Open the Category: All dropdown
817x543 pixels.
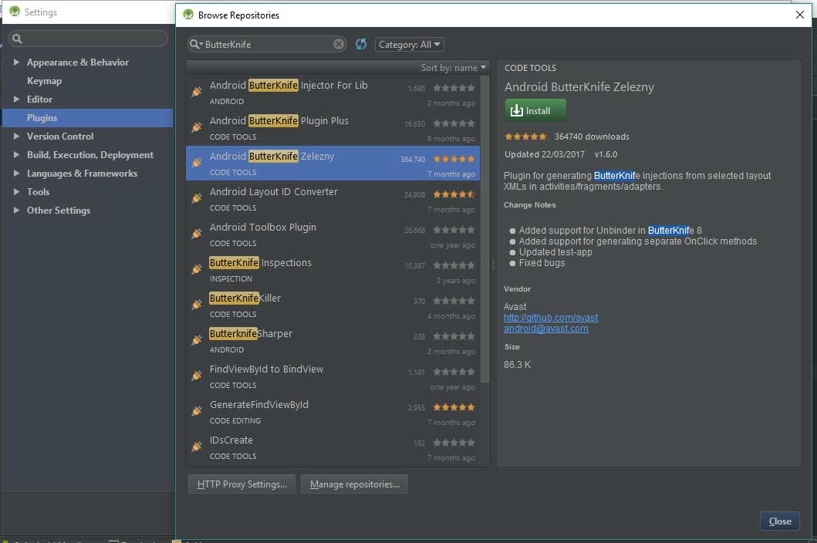pyautogui.click(x=409, y=45)
